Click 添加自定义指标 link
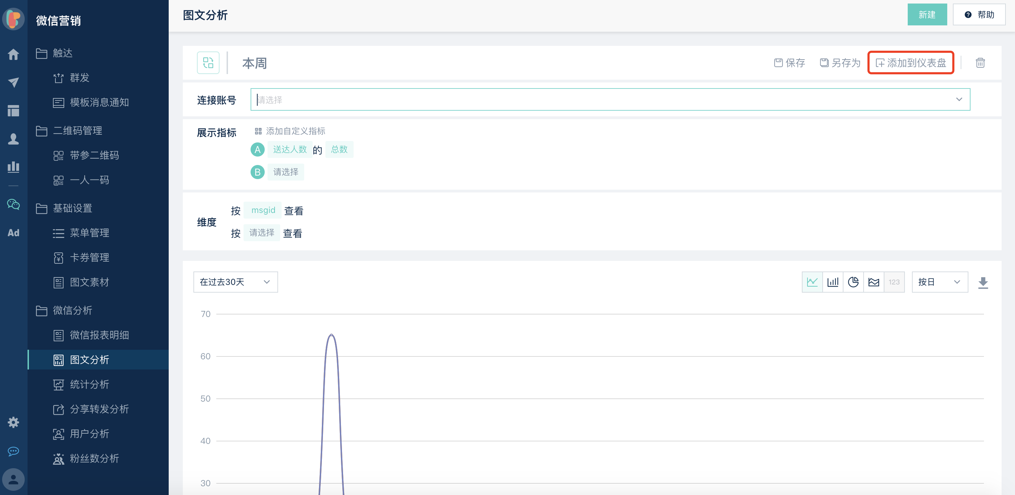The height and width of the screenshot is (495, 1015). point(295,131)
